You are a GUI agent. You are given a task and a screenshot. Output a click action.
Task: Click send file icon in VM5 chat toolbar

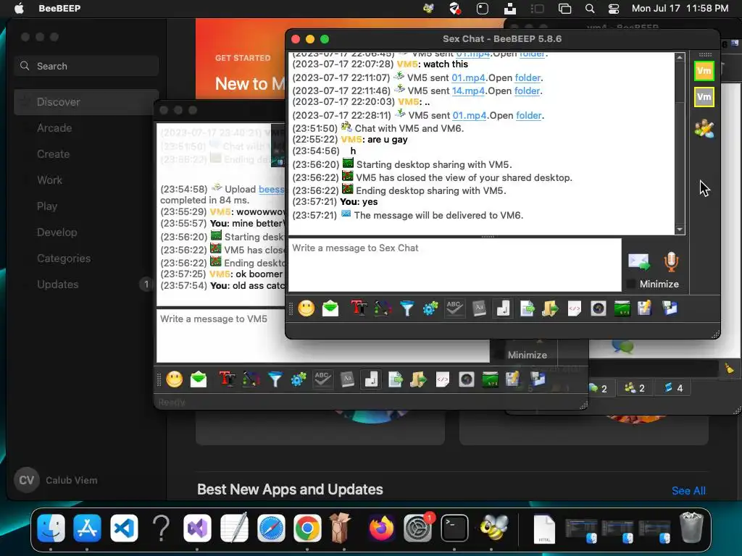click(395, 379)
